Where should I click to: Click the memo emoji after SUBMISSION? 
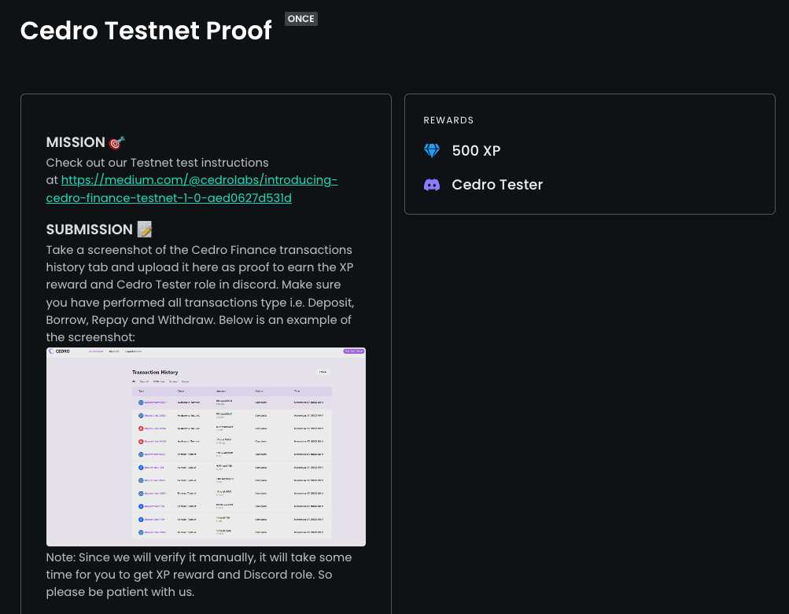[x=145, y=230]
